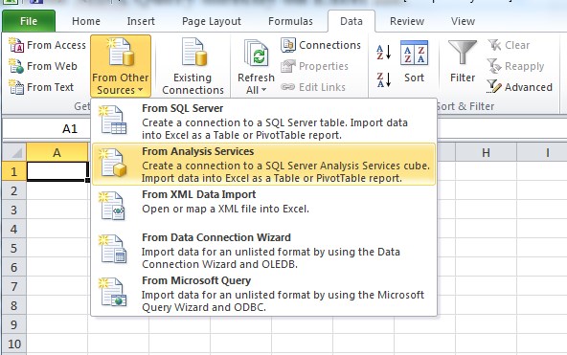
Task: Click the Properties button
Action: 314,66
